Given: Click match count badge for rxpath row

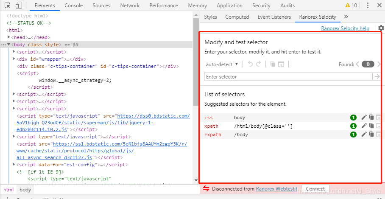Looking at the screenshot, I should coord(353,135).
